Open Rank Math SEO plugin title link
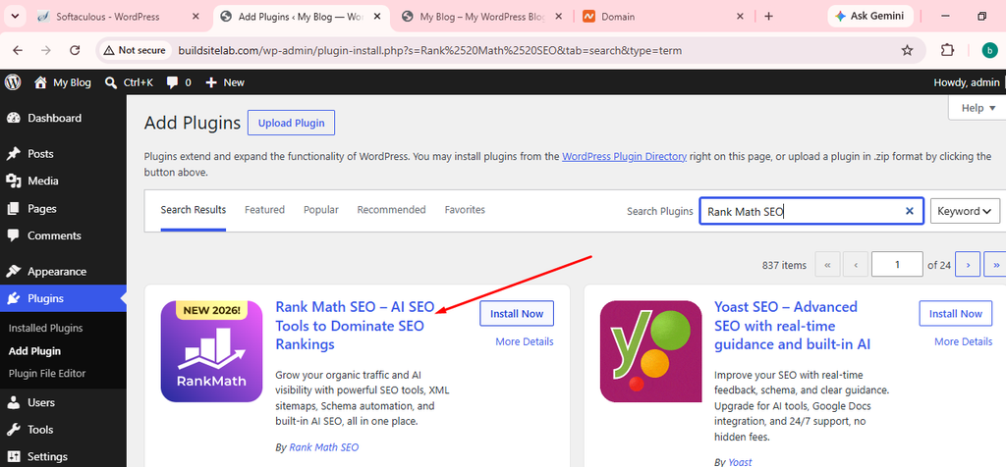This screenshot has width=1006, height=467. point(355,326)
